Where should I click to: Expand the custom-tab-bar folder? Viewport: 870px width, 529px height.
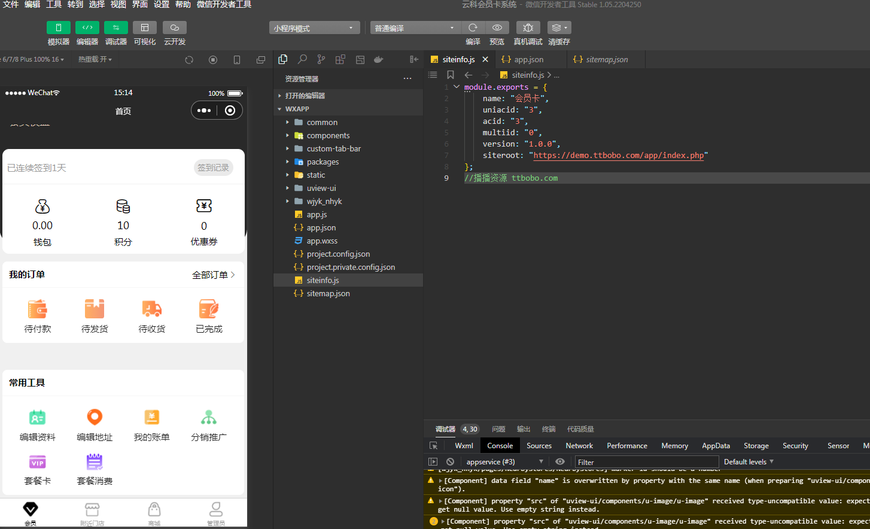tap(348, 148)
